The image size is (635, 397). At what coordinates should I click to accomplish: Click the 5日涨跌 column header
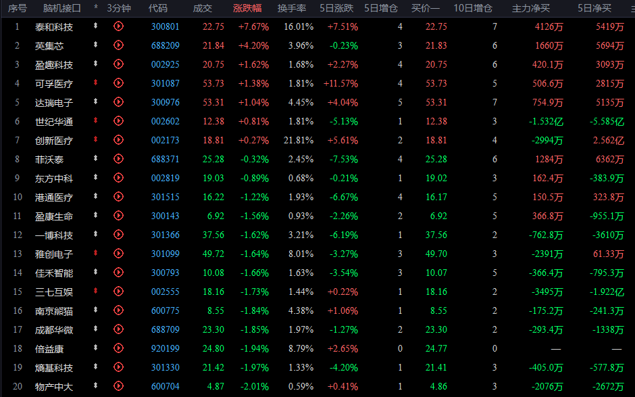point(336,8)
